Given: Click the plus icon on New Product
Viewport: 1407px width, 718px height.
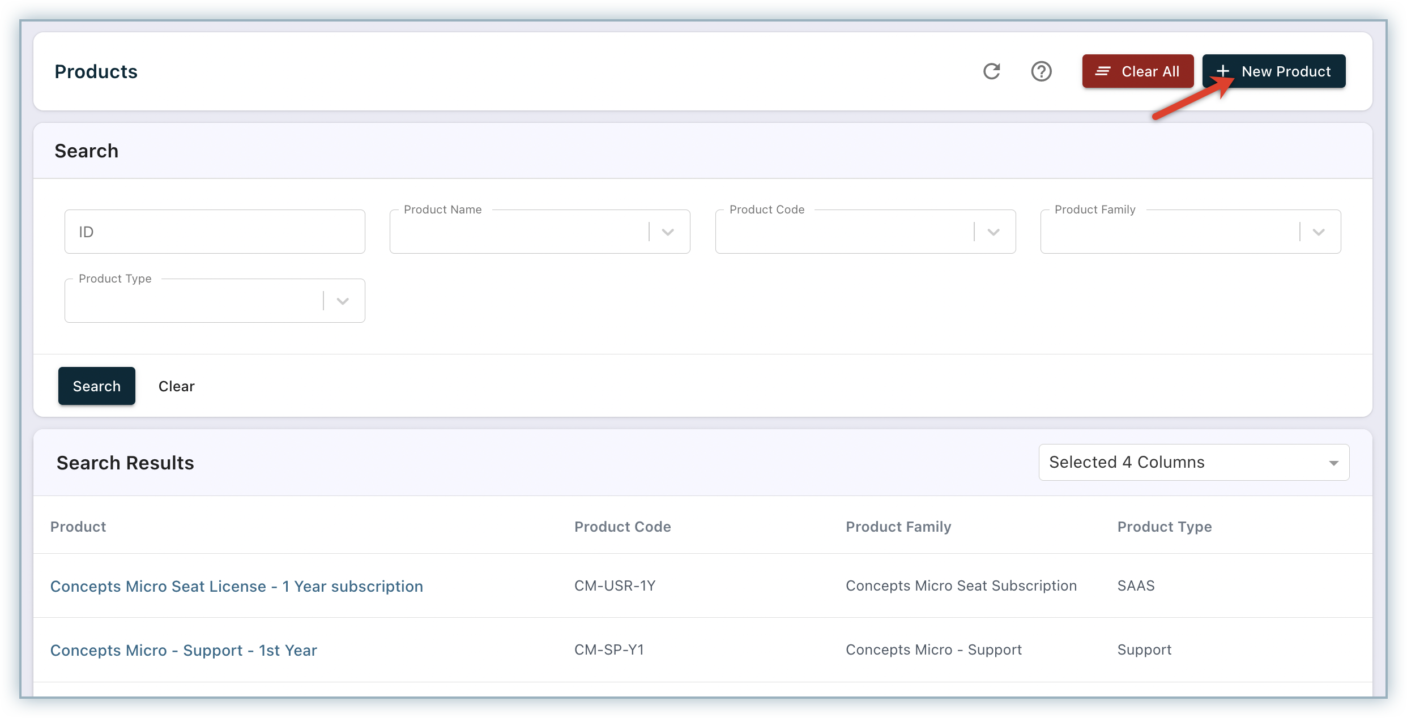Looking at the screenshot, I should 1223,71.
